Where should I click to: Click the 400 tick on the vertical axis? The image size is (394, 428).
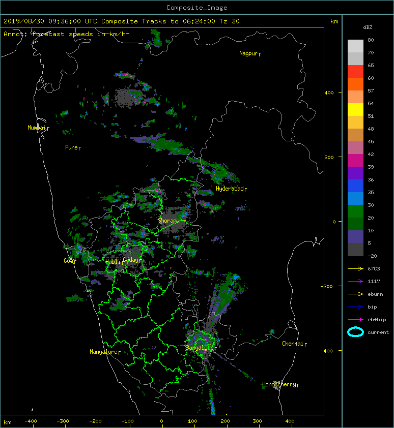[x=329, y=93]
